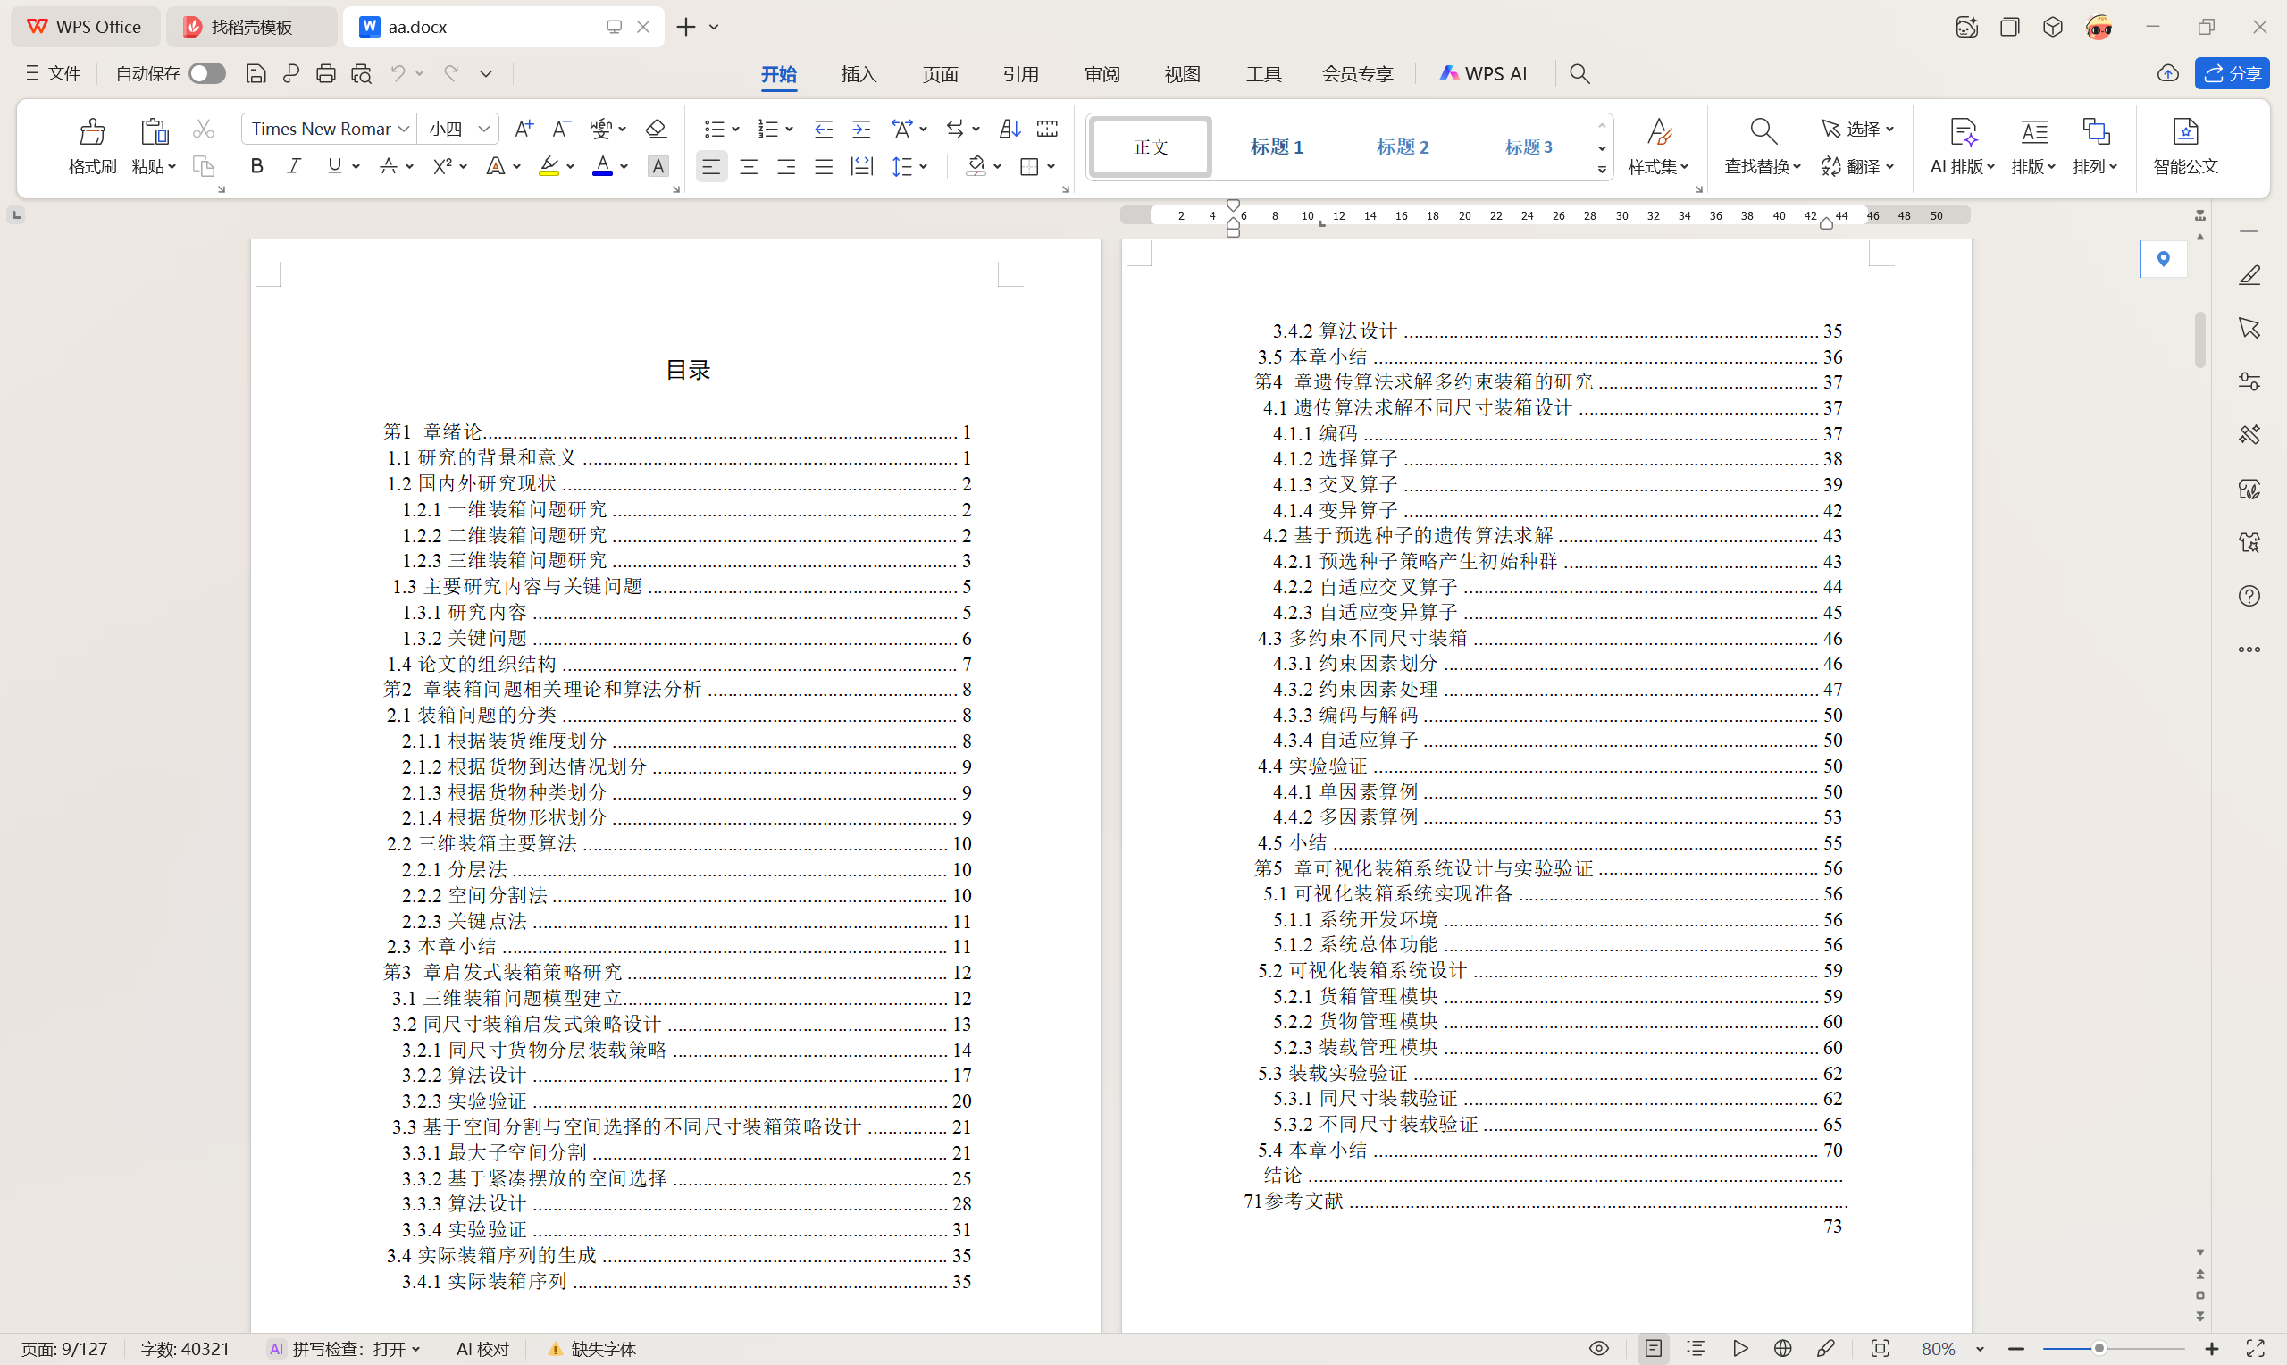Switch to the Review ribbon tab
The width and height of the screenshot is (2287, 1365).
[1102, 73]
